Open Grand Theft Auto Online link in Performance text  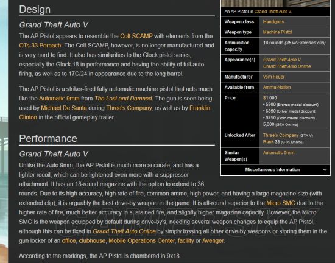coord(124,231)
